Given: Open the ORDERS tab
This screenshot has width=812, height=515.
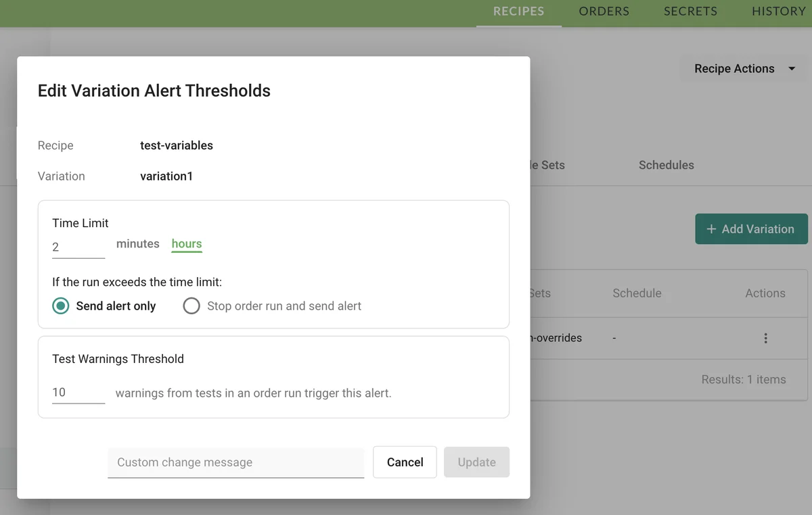Looking at the screenshot, I should pos(604,11).
